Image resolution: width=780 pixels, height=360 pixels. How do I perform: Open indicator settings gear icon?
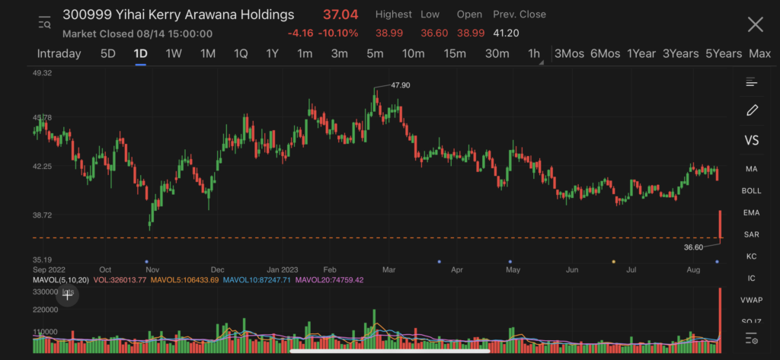coord(752,339)
